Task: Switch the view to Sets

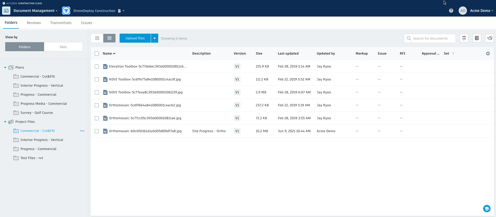Action: coord(63,47)
